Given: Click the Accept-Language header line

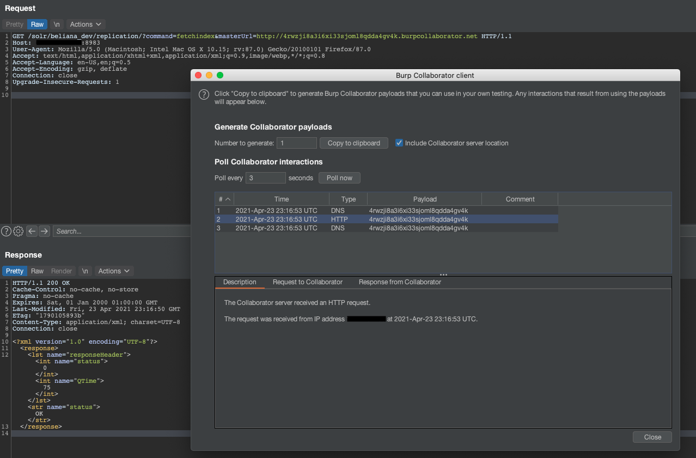Looking at the screenshot, I should point(71,62).
